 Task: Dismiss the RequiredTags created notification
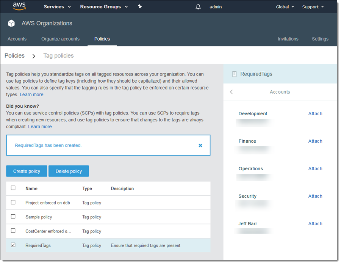(200, 145)
